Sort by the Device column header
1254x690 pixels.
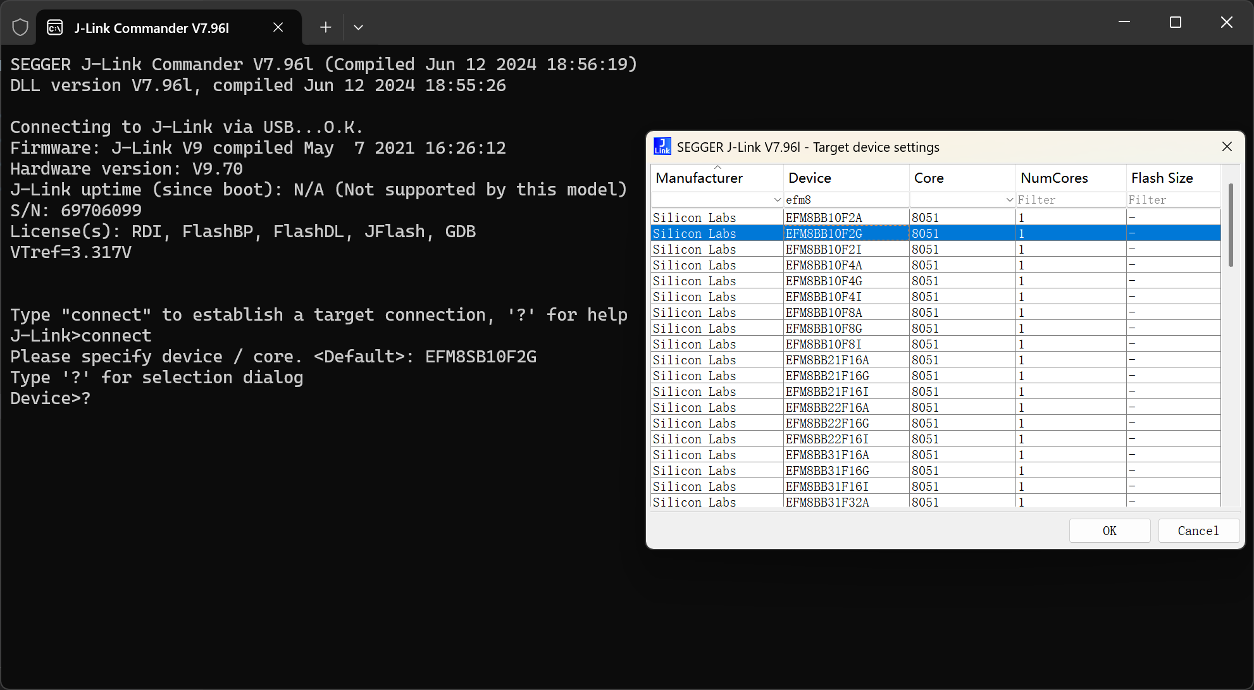pos(809,178)
